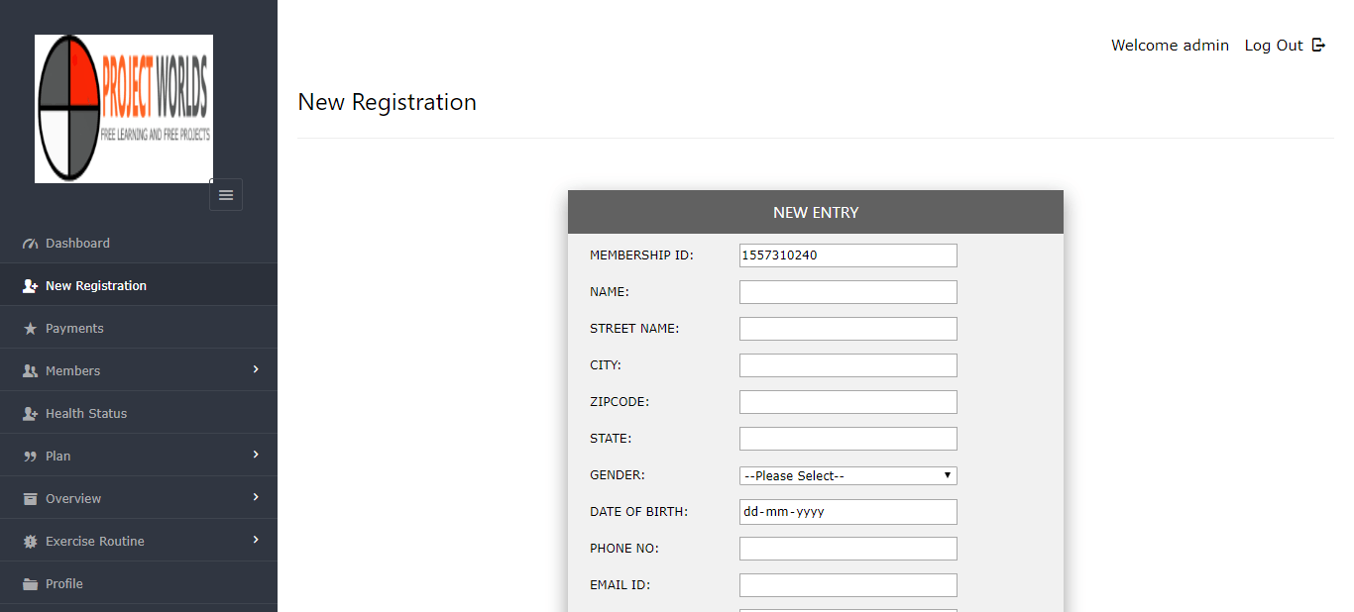1354x612 pixels.
Task: Click the Log Out link
Action: (x=1274, y=46)
